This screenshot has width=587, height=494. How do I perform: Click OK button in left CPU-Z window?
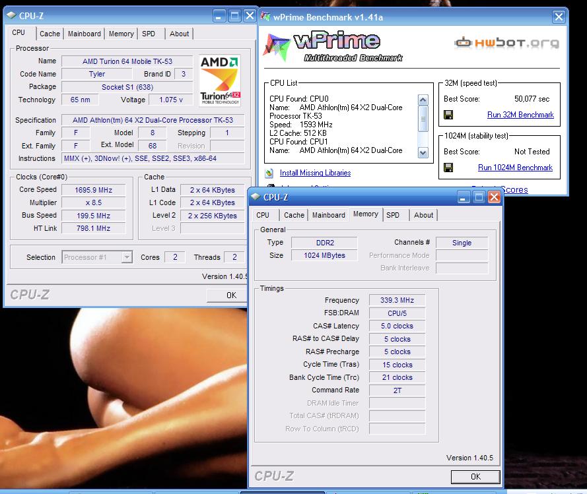(228, 295)
